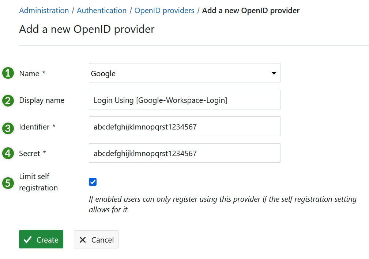Screen dimensions: 369x259
Task: Click the green number 5 badge
Action: click(8, 182)
